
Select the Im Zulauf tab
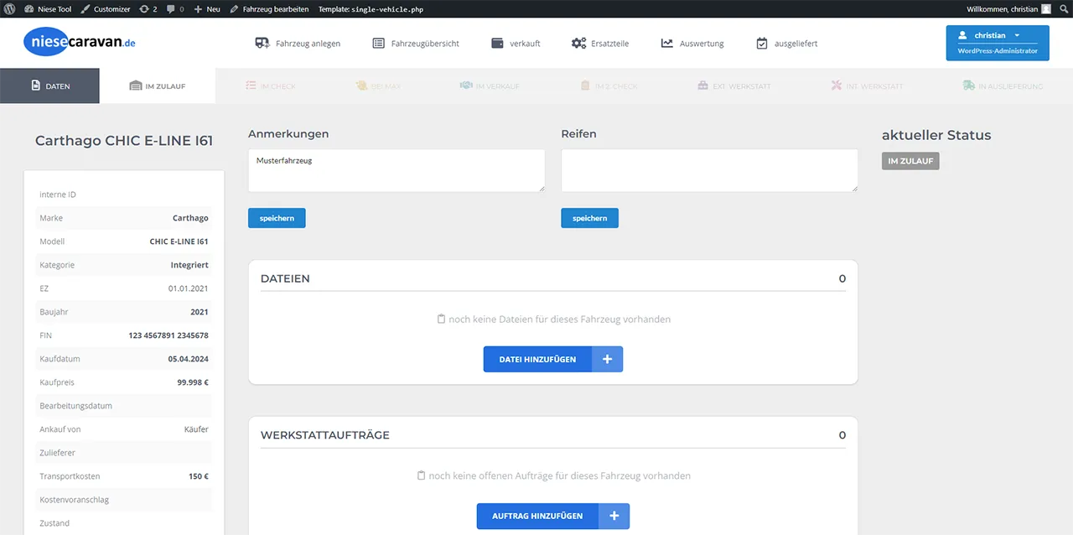[x=158, y=86]
